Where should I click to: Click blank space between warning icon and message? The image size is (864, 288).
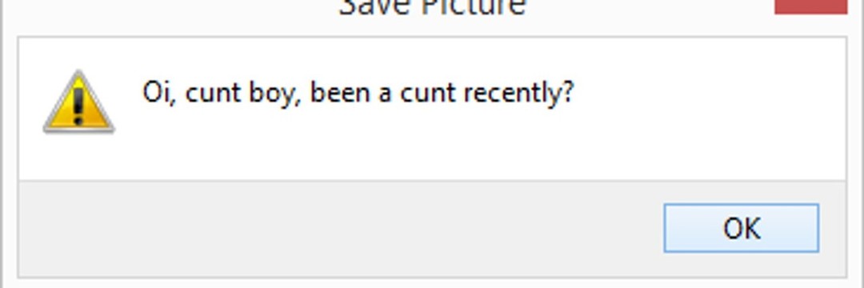coord(128,102)
